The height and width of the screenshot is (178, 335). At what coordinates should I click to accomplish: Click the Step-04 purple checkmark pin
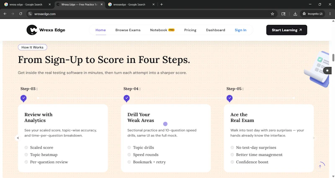126,98
